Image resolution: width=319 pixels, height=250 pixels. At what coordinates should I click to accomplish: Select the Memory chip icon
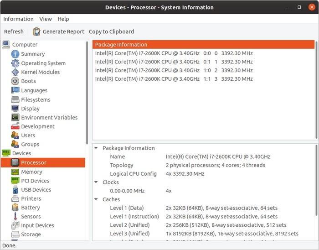tap(15, 172)
